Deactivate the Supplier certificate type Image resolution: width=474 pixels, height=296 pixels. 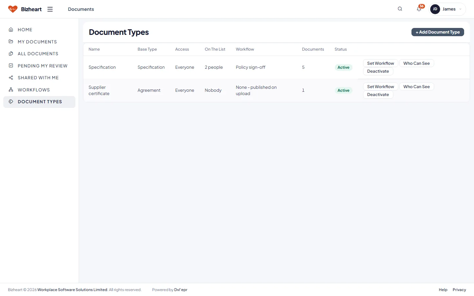tap(378, 94)
